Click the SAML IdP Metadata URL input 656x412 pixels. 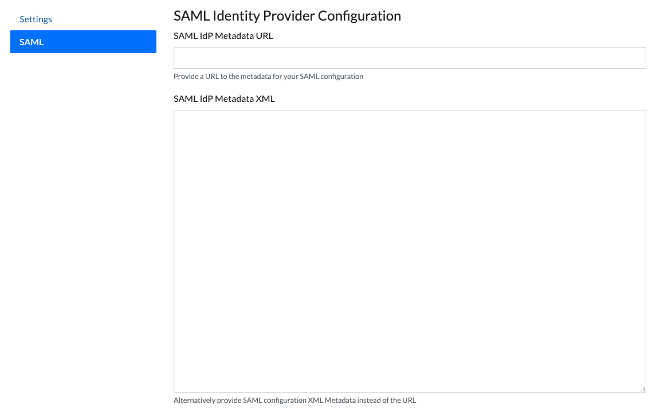point(410,58)
